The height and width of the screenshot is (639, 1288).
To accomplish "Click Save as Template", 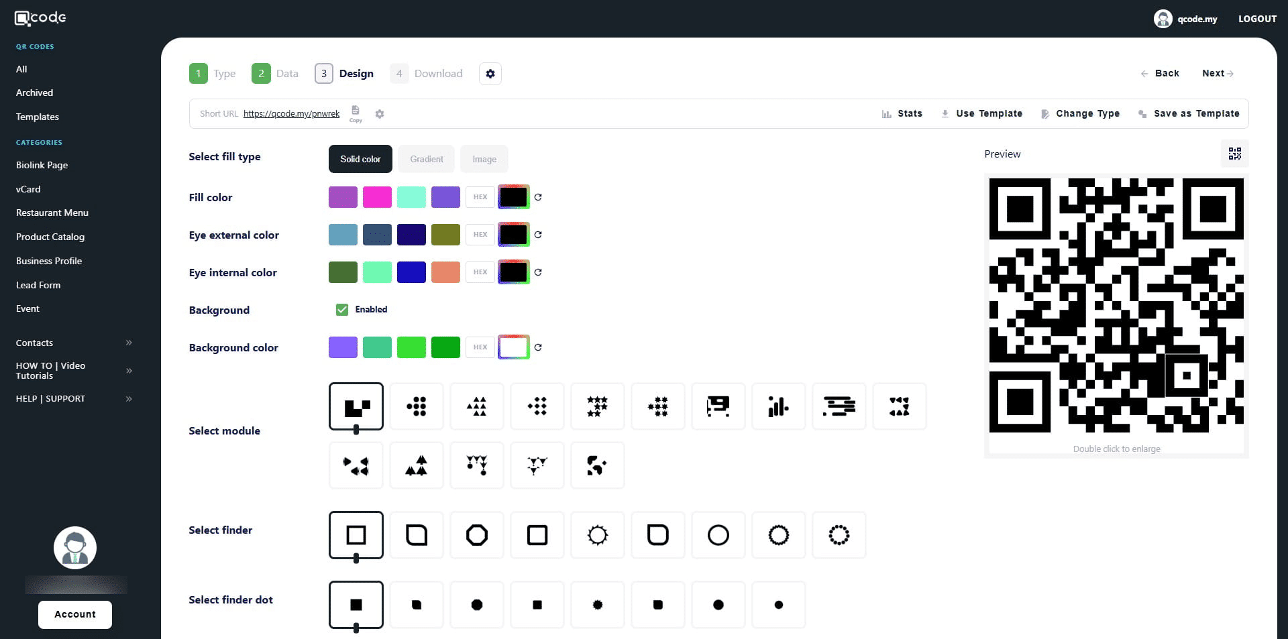I will tap(1196, 113).
